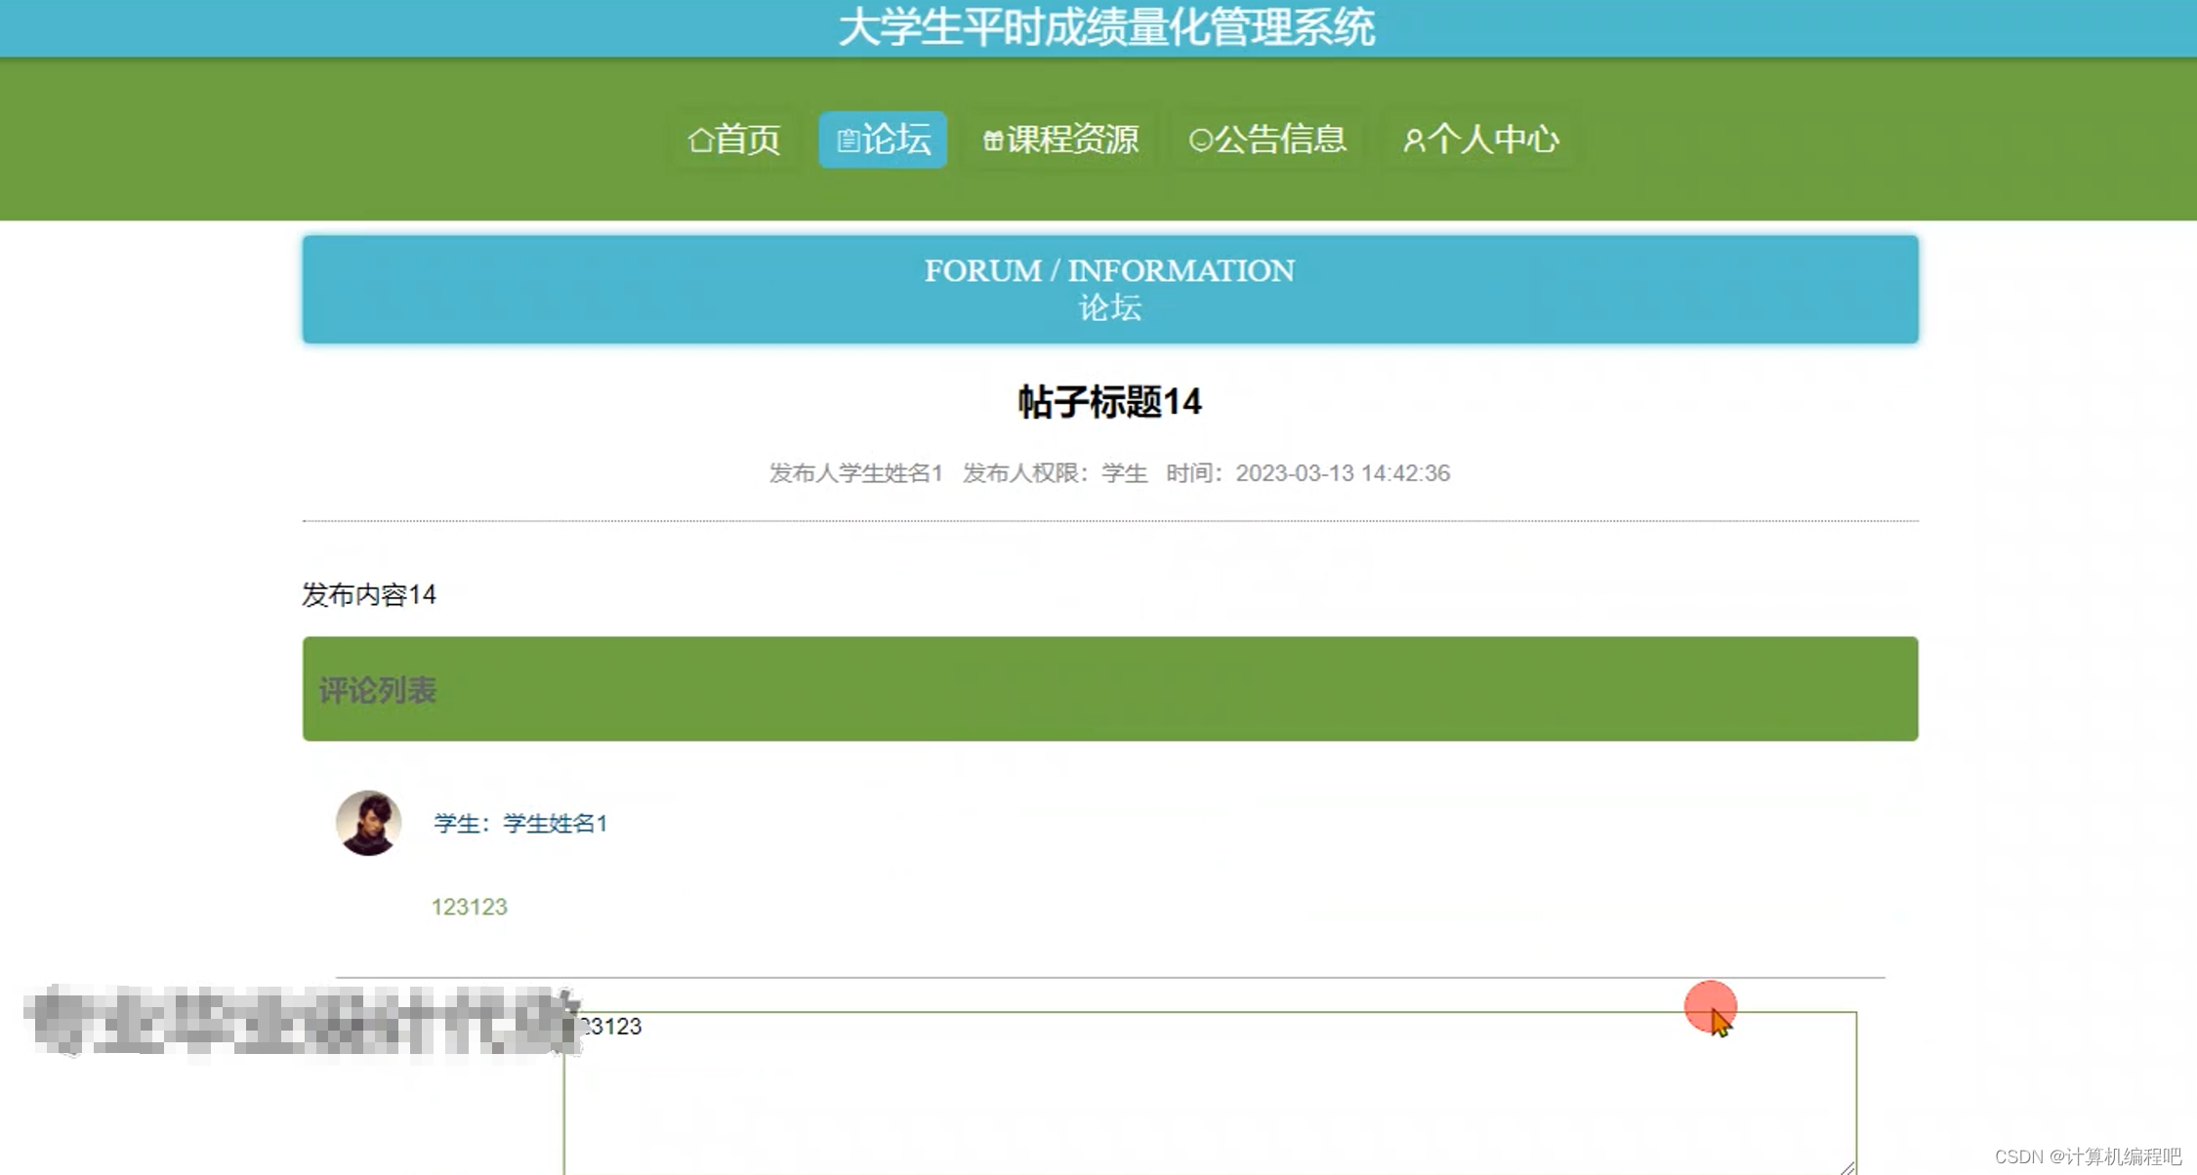2197x1175 pixels.
Task: Click the home icon beside 首页
Action: click(x=700, y=141)
